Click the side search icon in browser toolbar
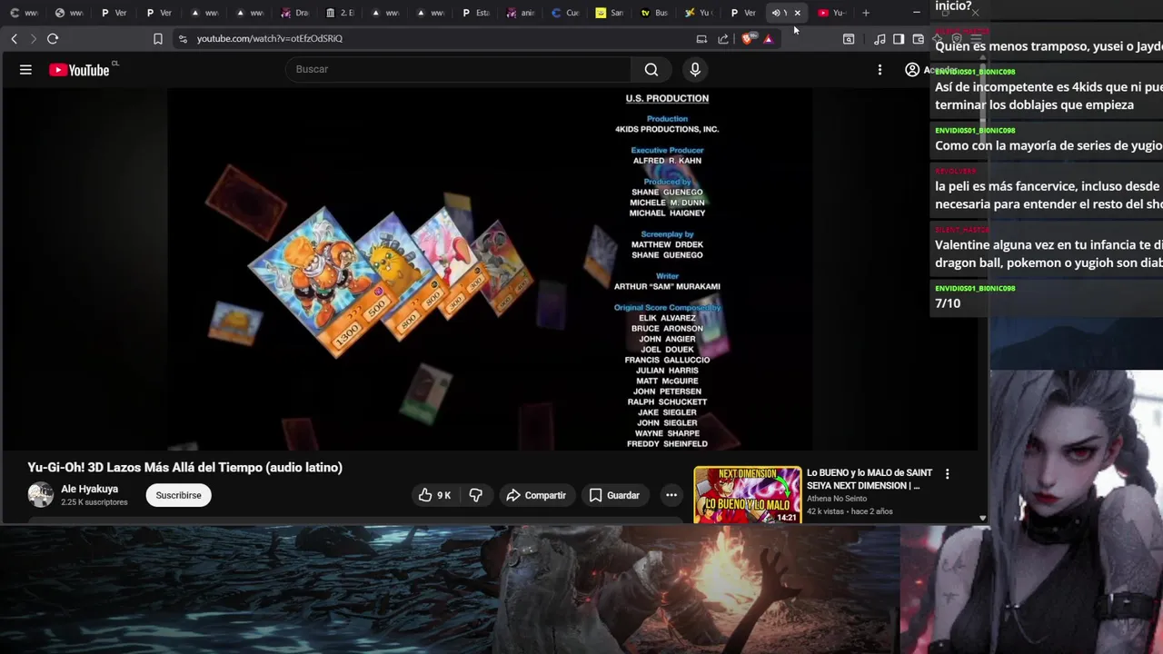 tap(849, 38)
